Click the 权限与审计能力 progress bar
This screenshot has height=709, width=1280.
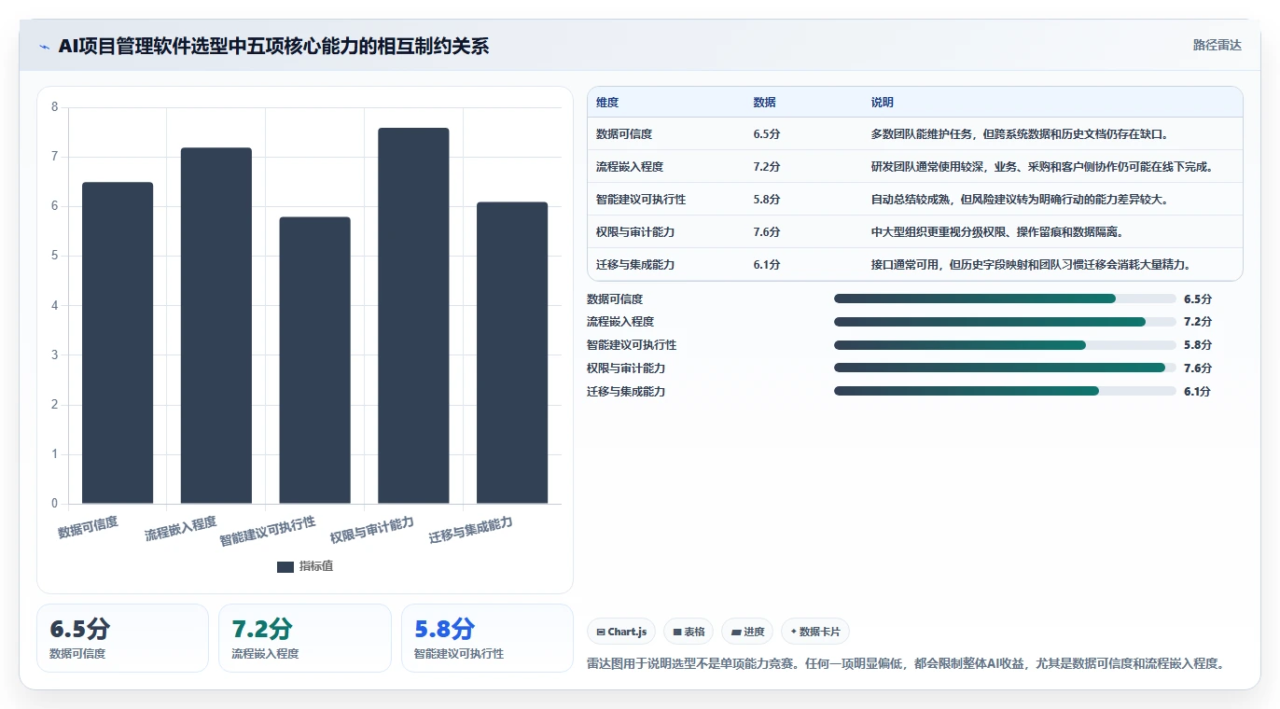click(1005, 368)
